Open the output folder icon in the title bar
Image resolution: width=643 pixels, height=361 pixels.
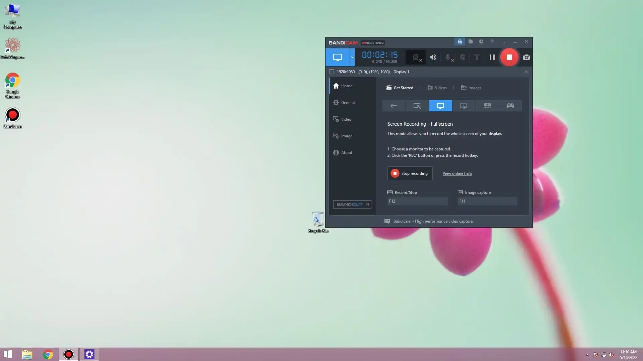pyautogui.click(x=471, y=41)
